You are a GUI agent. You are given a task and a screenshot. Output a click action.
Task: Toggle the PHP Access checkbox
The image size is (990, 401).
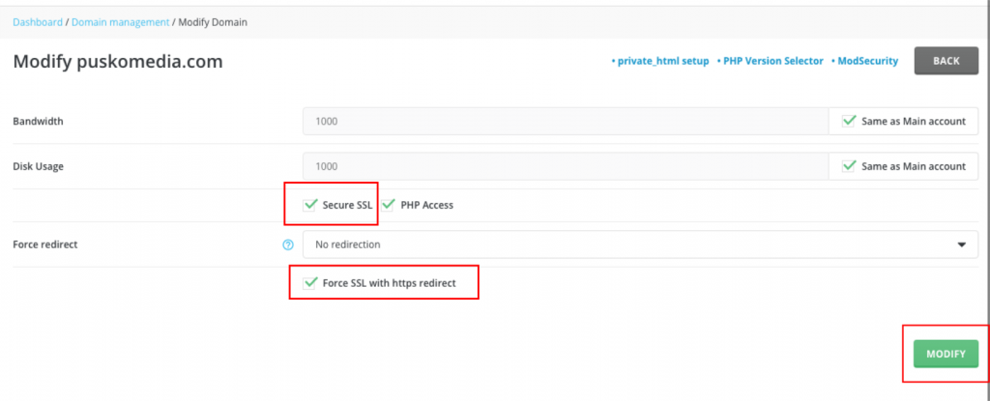(x=388, y=205)
